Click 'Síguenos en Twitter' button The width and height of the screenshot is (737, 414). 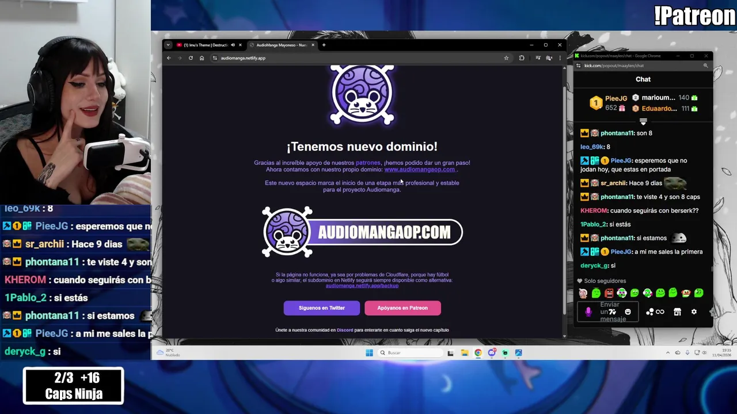click(x=322, y=308)
